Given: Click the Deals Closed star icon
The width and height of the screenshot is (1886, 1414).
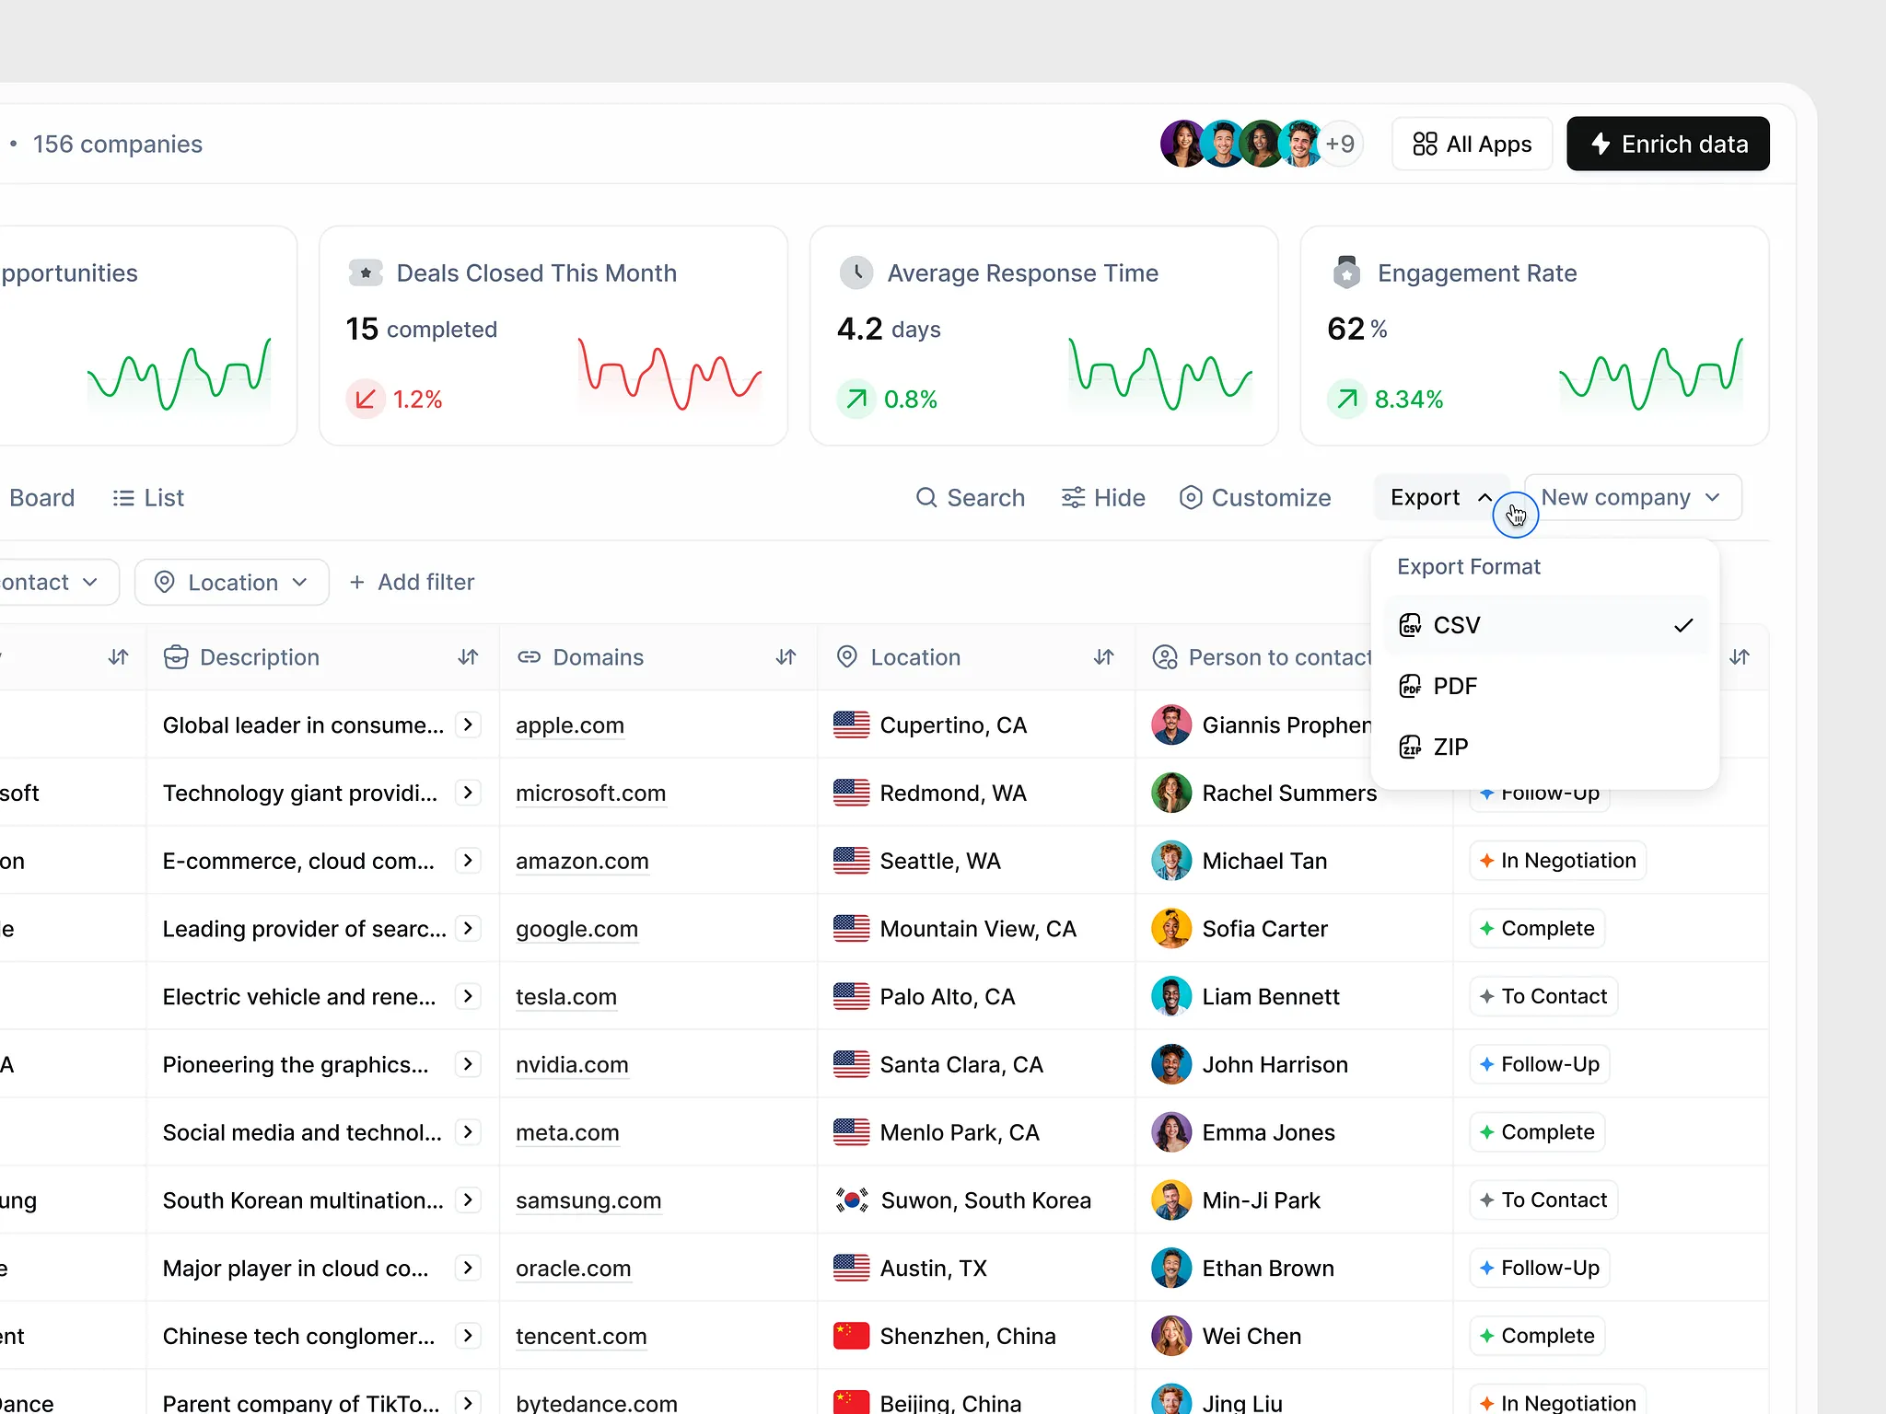Looking at the screenshot, I should (366, 272).
